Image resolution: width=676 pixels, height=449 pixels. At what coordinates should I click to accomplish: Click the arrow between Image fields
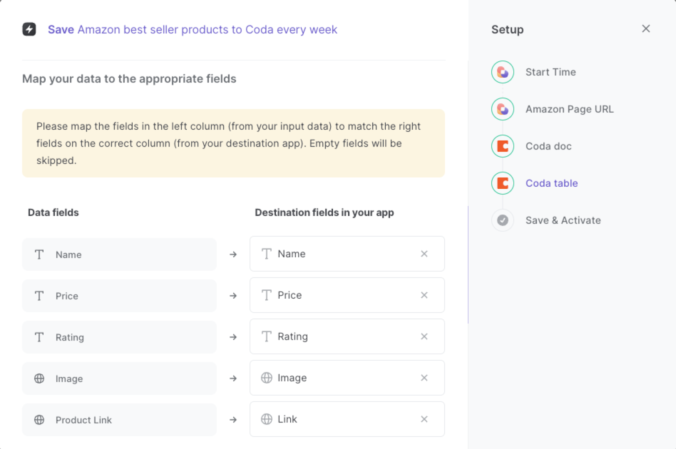(233, 378)
